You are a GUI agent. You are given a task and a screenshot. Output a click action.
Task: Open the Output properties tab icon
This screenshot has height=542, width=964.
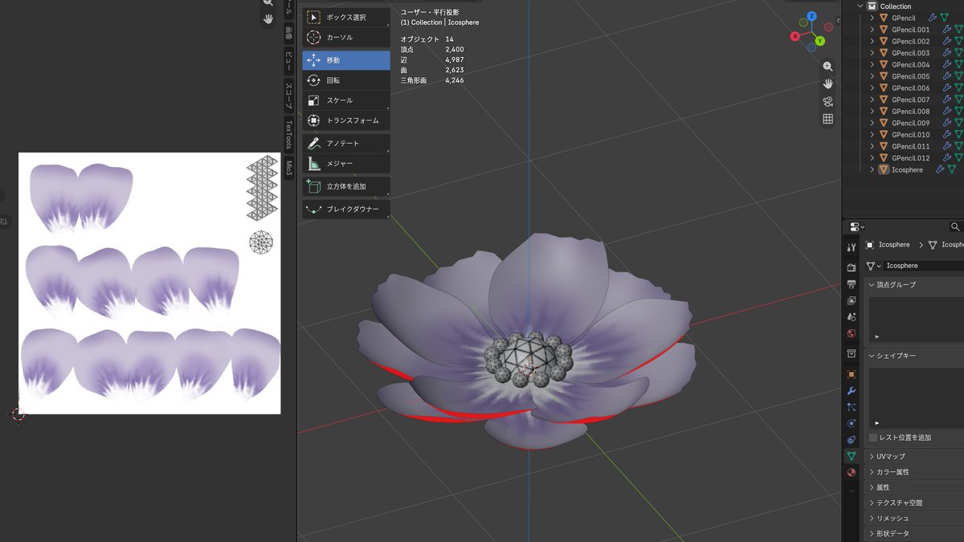tap(852, 284)
